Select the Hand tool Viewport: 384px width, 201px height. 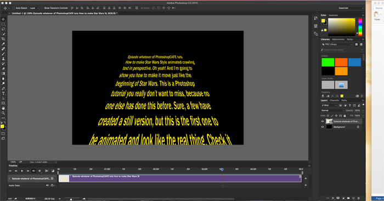pos(3,108)
